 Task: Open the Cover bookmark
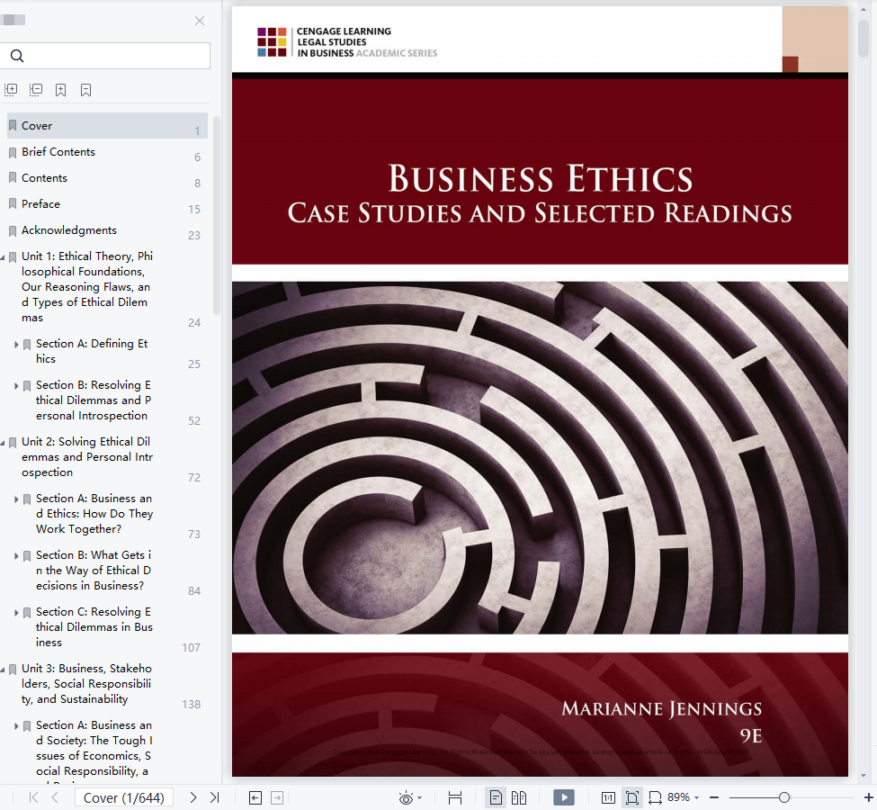[x=107, y=126]
